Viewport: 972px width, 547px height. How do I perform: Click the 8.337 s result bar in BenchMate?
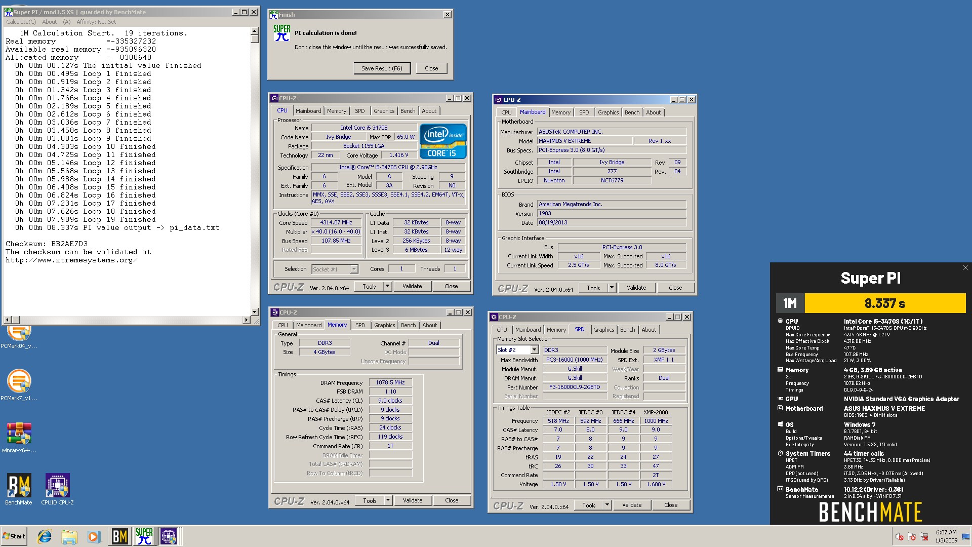point(885,303)
